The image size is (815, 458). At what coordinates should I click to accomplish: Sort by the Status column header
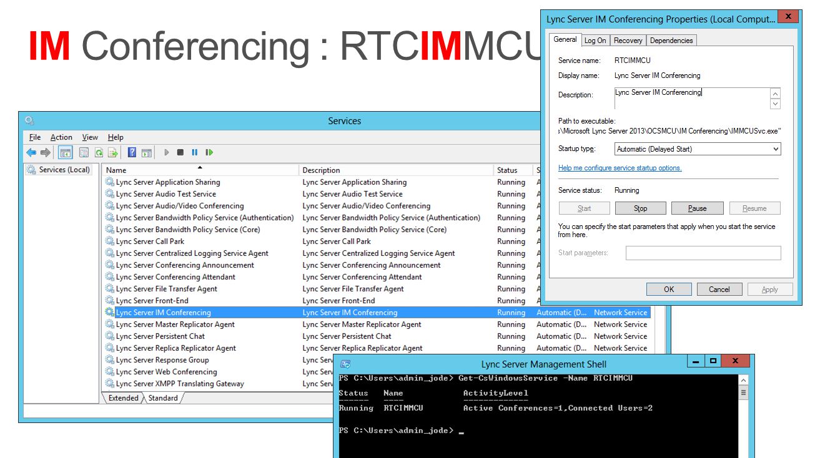click(512, 170)
